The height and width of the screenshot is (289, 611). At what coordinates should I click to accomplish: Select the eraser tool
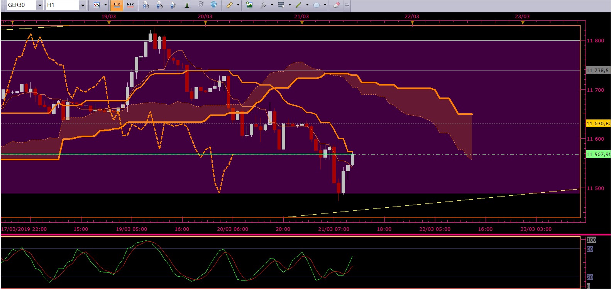click(336, 5)
